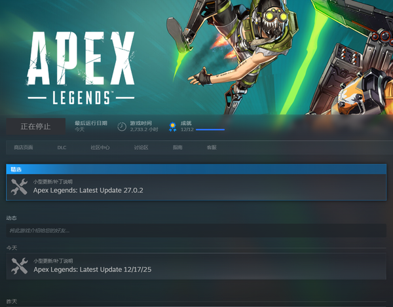
Task: Select the 精选 featured header
Action: tap(196, 169)
